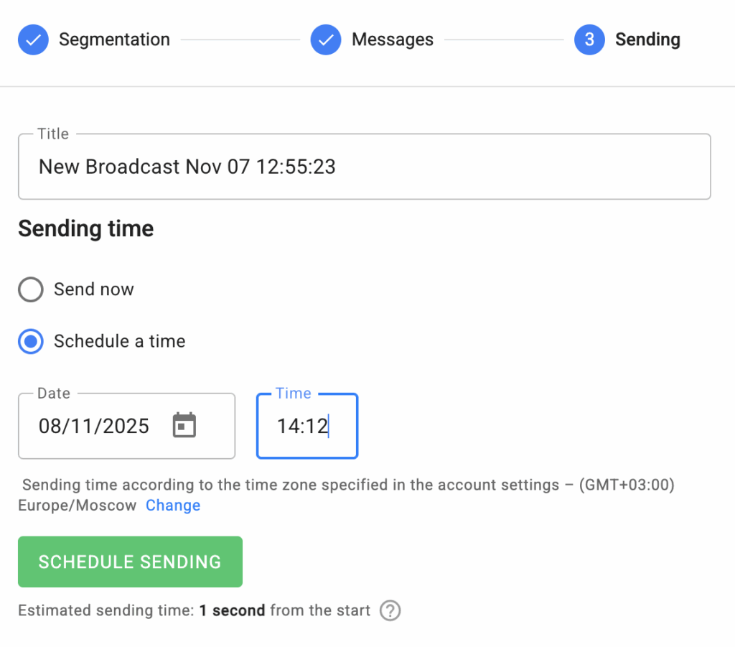Open the calendar picker icon
735x647 pixels.
184,426
